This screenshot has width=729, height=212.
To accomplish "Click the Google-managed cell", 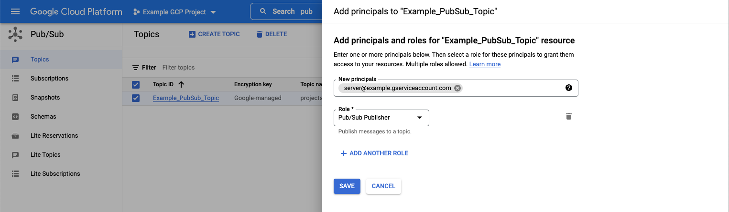I will [x=258, y=98].
